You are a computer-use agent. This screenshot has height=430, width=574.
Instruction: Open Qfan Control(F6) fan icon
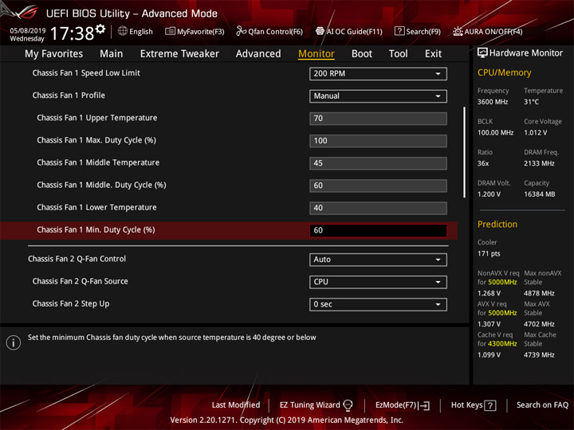(242, 31)
